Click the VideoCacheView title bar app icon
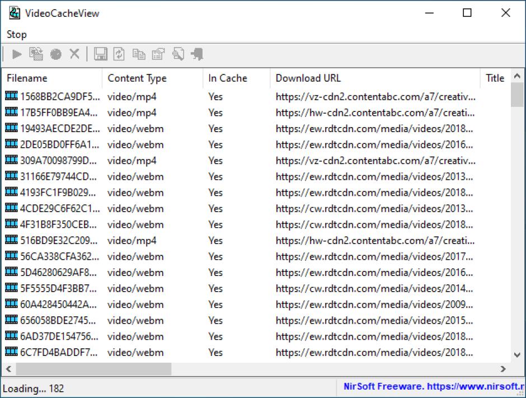 tap(15, 13)
